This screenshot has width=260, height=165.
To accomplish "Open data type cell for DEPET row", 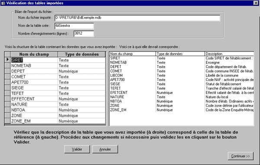I will point(81,71).
